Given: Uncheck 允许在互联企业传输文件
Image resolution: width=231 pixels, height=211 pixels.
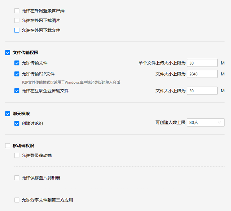Looking at the screenshot, I should [17, 91].
